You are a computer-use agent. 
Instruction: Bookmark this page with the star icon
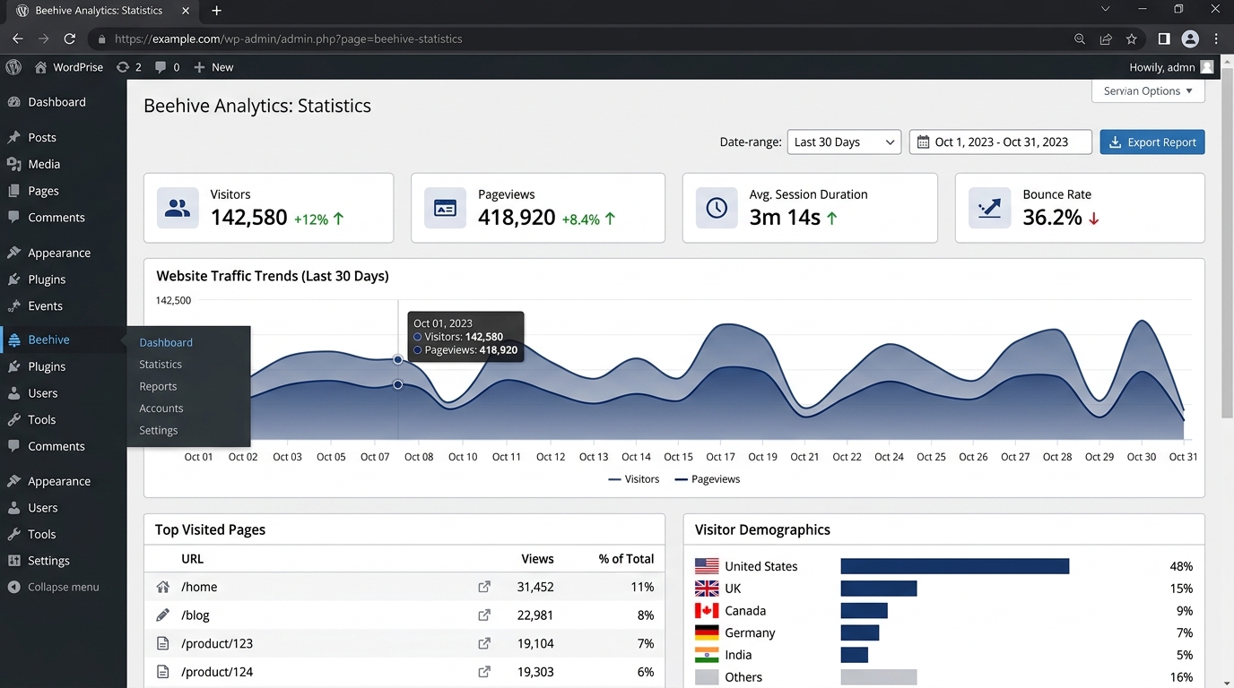pos(1132,39)
